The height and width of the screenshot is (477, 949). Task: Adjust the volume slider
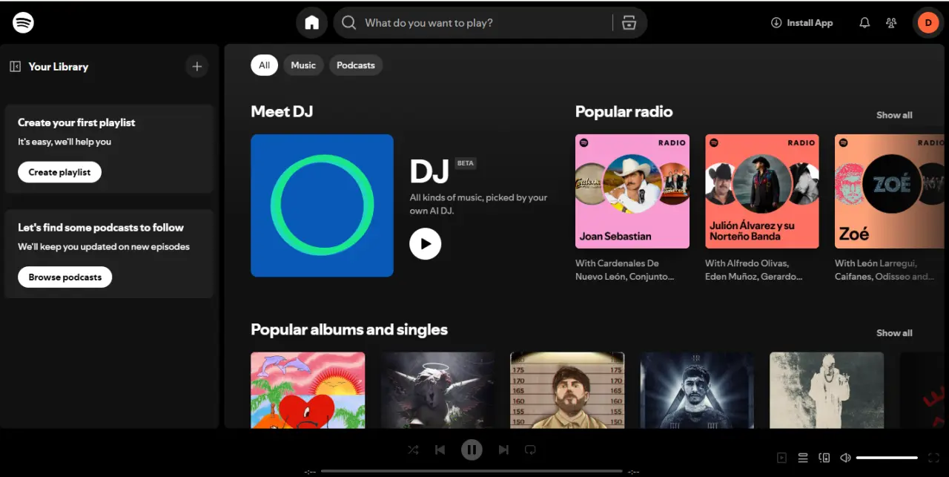tap(887, 458)
